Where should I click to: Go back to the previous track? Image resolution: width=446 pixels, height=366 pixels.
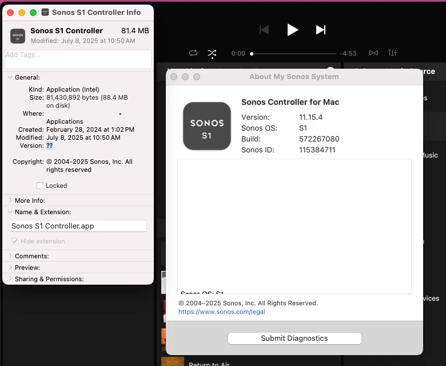pos(264,30)
